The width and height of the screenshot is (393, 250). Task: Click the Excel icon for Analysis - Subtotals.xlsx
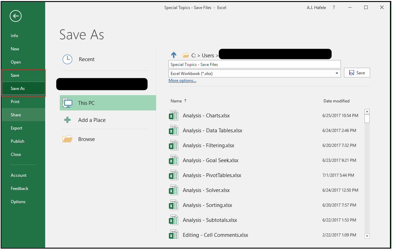[x=173, y=220]
